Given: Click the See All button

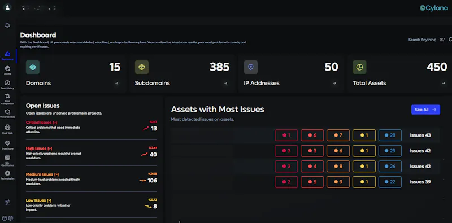Looking at the screenshot, I should click(x=425, y=110).
